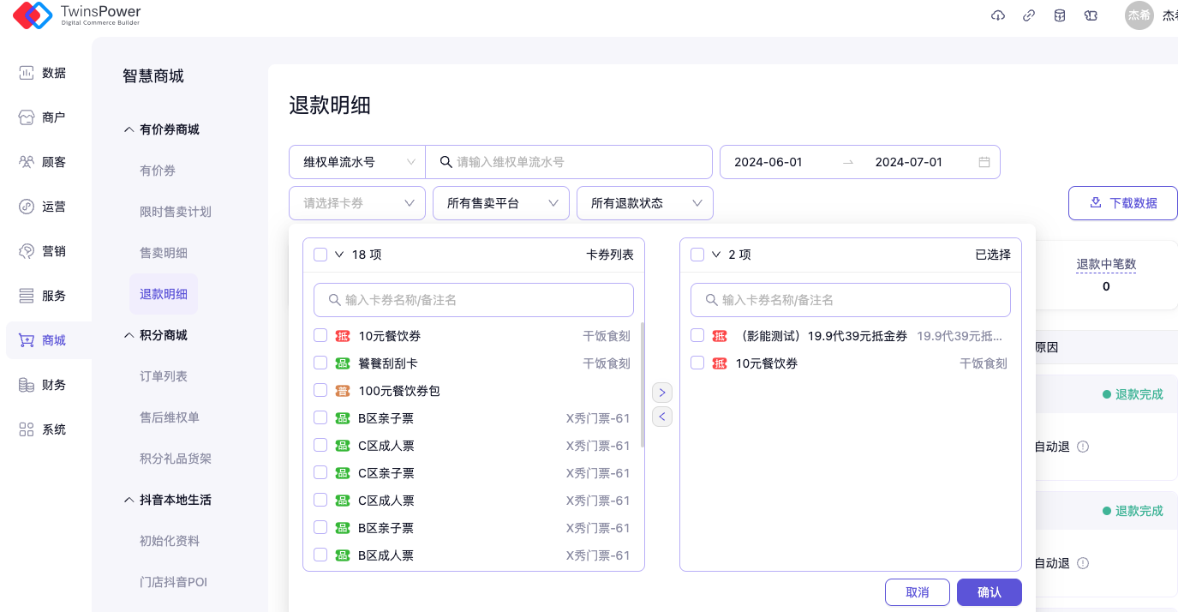Move selected items left with arrow button
This screenshot has width=1178, height=612.
point(662,417)
